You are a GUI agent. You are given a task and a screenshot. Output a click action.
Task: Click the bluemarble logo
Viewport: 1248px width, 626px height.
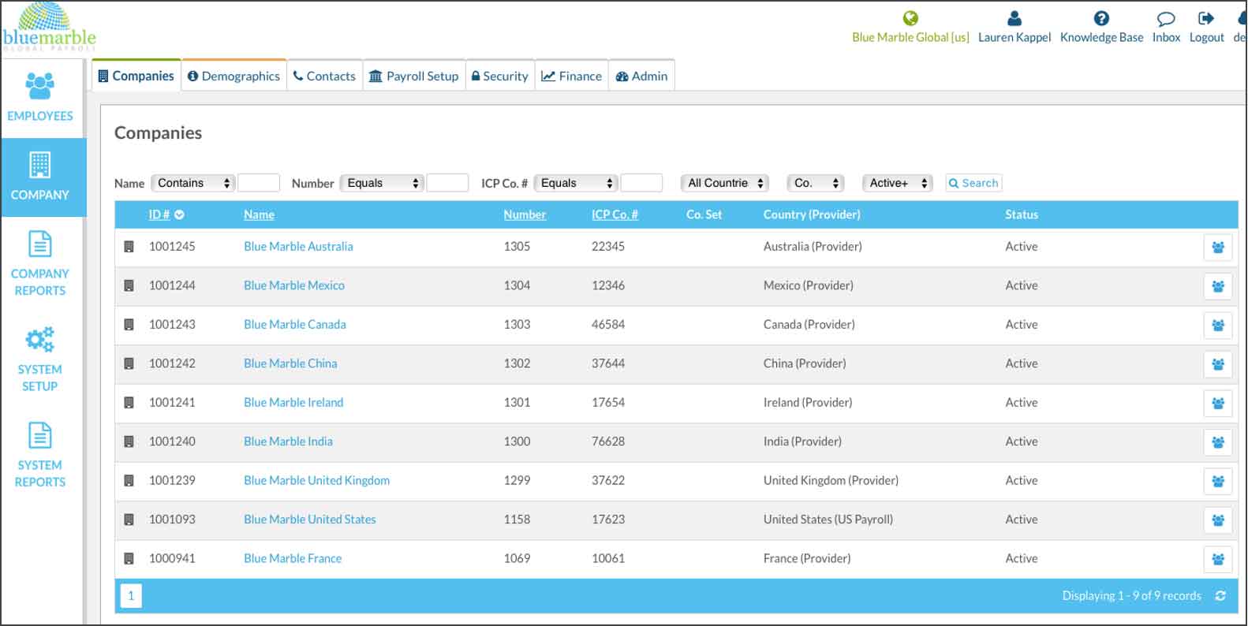pyautogui.click(x=49, y=28)
